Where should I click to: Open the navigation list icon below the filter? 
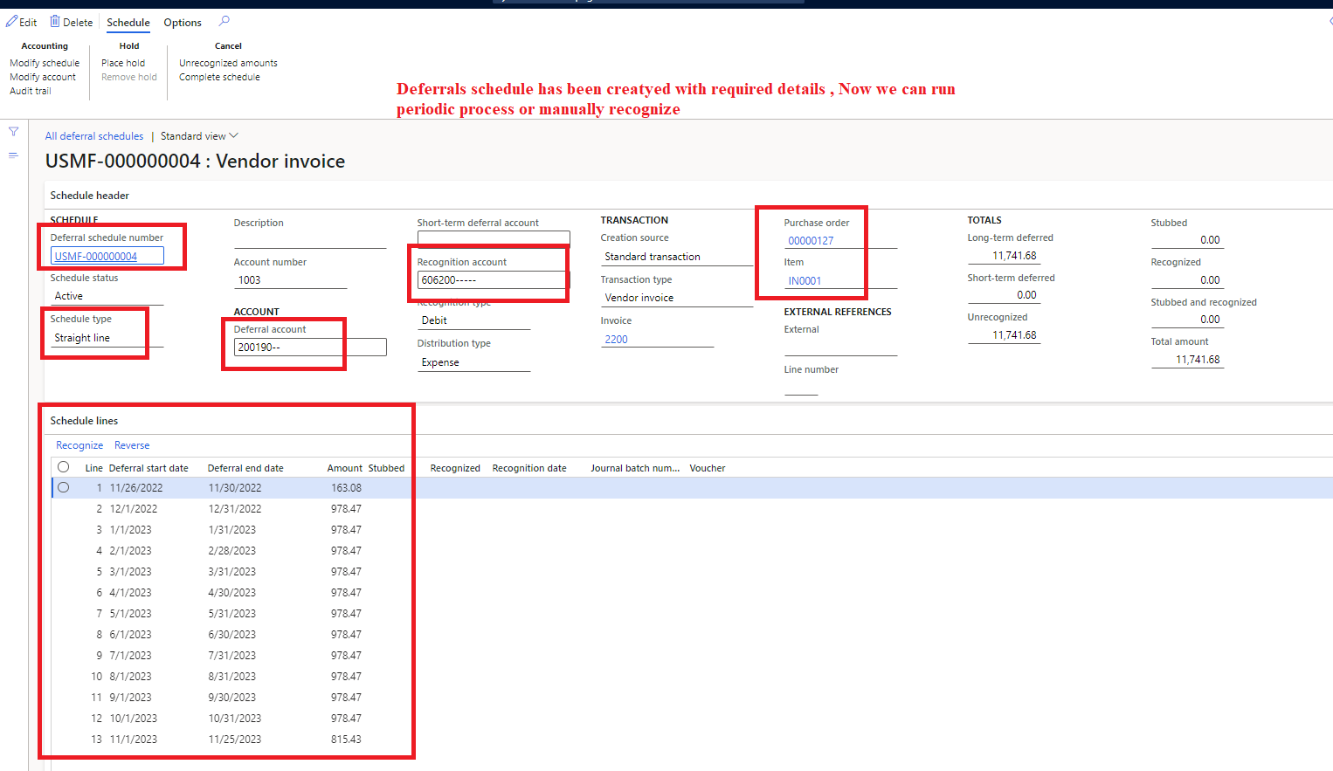(x=13, y=155)
